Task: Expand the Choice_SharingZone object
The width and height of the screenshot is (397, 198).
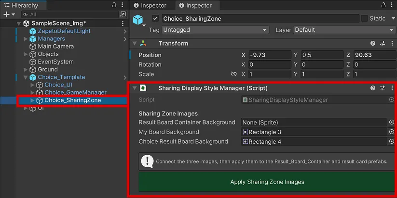Action: [32, 100]
